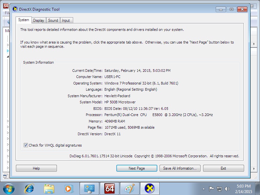This screenshot has width=260, height=195.
Task: Open the Sound tab
Action: tap(53, 20)
